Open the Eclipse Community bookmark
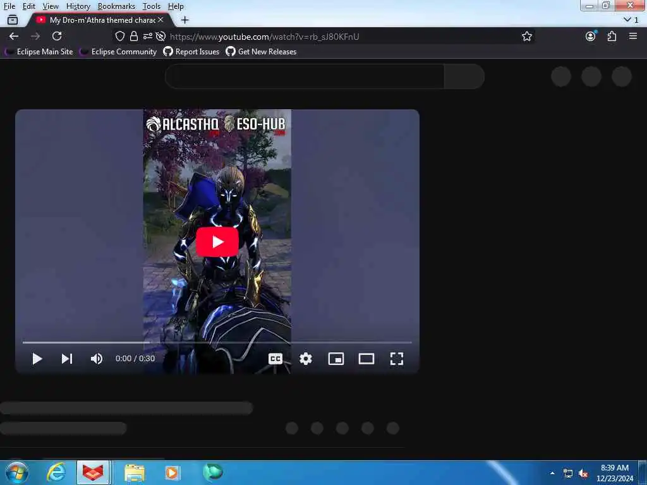This screenshot has width=647, height=485. 118,52
